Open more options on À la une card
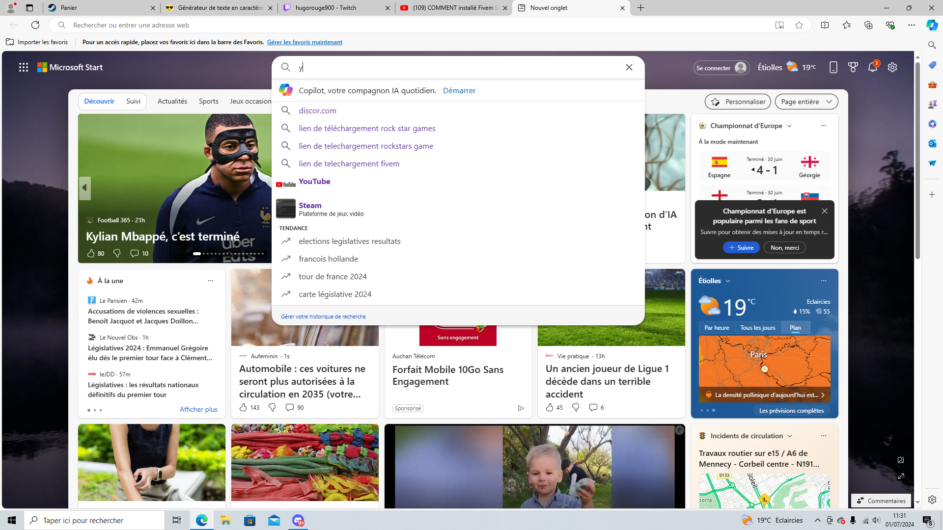Screen dimensions: 943x530 click(211, 281)
